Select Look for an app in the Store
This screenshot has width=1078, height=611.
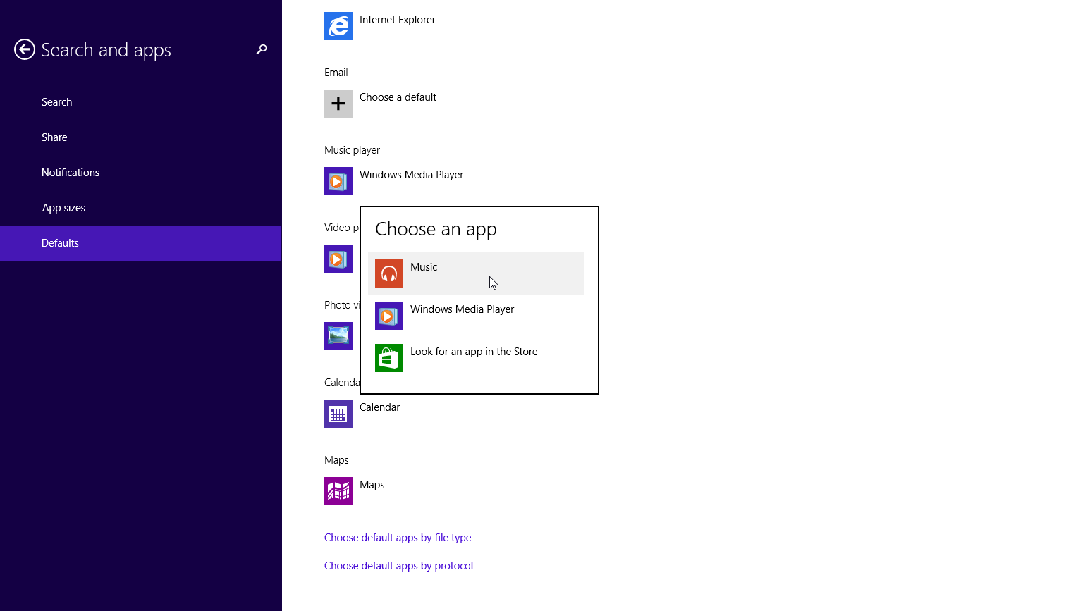pyautogui.click(x=476, y=358)
